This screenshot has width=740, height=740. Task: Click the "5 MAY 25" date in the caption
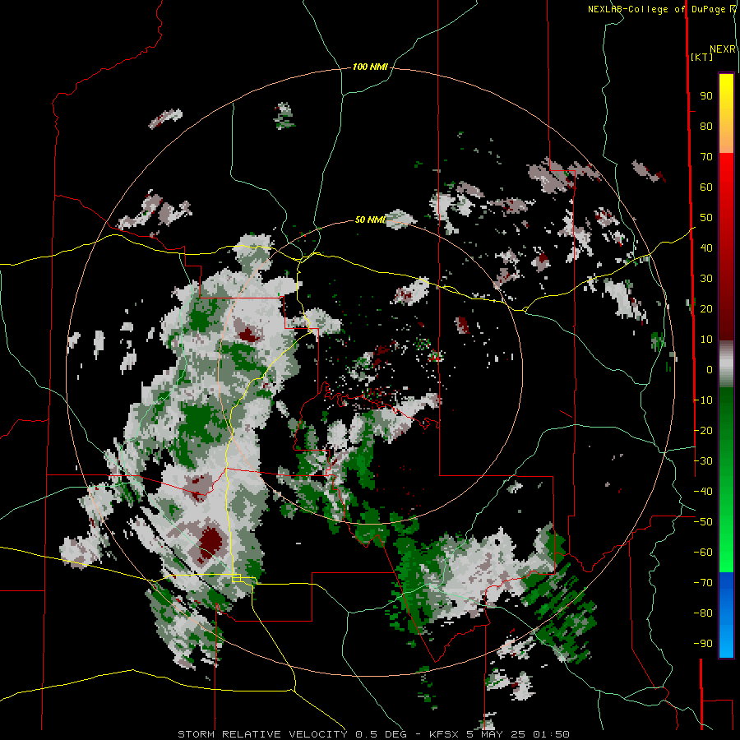click(496, 734)
